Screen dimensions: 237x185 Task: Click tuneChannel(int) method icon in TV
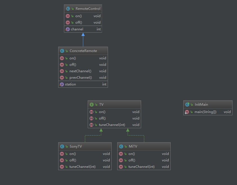[x=91, y=125]
